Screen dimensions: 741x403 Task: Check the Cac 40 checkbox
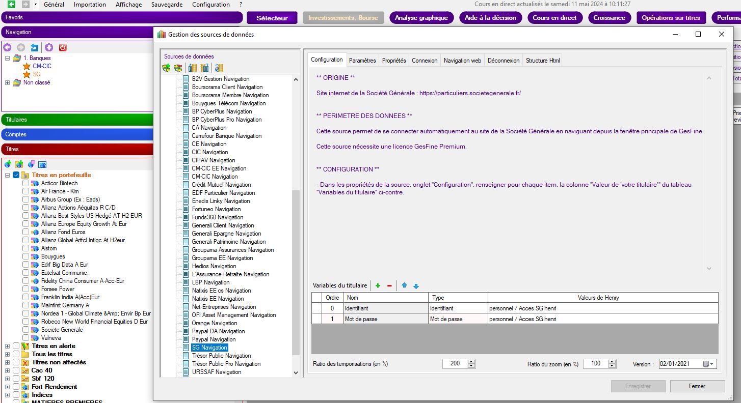(x=16, y=370)
